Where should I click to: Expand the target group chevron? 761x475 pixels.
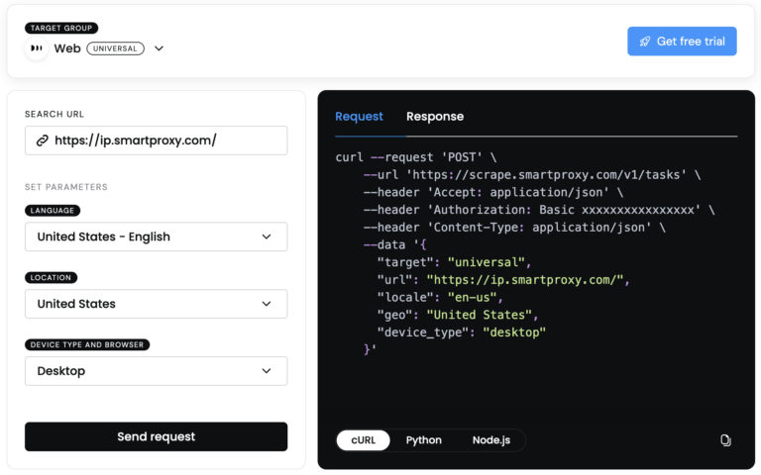159,48
